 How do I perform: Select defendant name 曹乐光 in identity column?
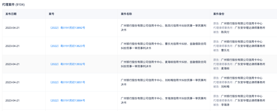[225, 50]
